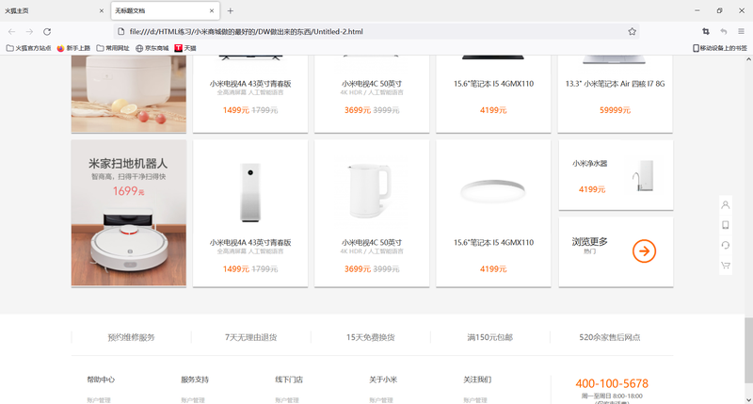
Task: Click the ceiling lamp product image
Action: pos(492,191)
